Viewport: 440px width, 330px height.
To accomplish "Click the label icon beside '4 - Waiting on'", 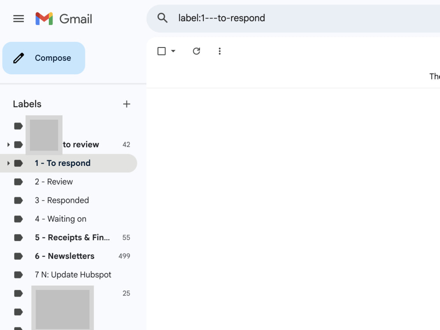I will click(18, 219).
